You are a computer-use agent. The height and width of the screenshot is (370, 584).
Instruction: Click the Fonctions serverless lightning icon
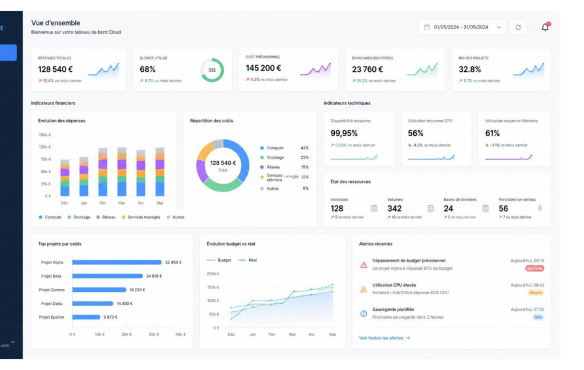tap(540, 209)
